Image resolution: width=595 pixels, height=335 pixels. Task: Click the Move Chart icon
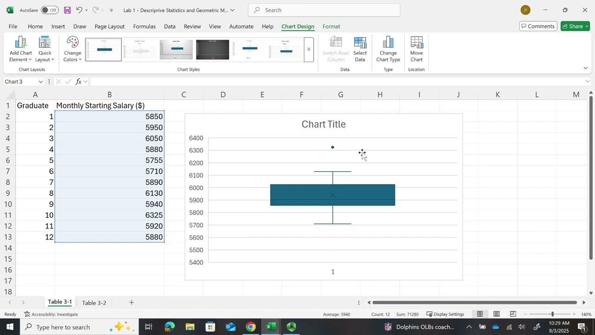[416, 49]
